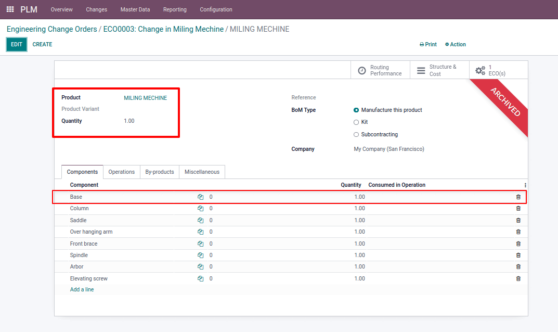This screenshot has width=558, height=332.
Task: Click the Front brace component name
Action: point(84,244)
